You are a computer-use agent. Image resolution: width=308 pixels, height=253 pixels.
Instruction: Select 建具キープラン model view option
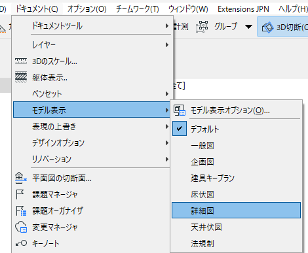click(x=236, y=178)
